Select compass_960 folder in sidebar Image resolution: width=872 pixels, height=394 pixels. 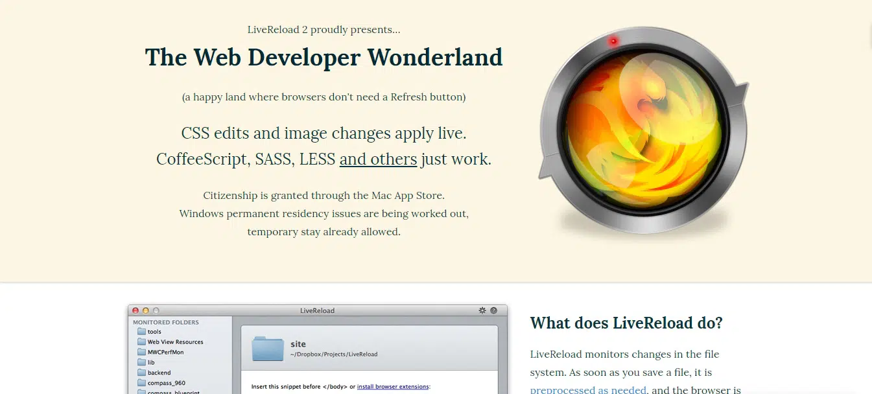pyautogui.click(x=166, y=383)
